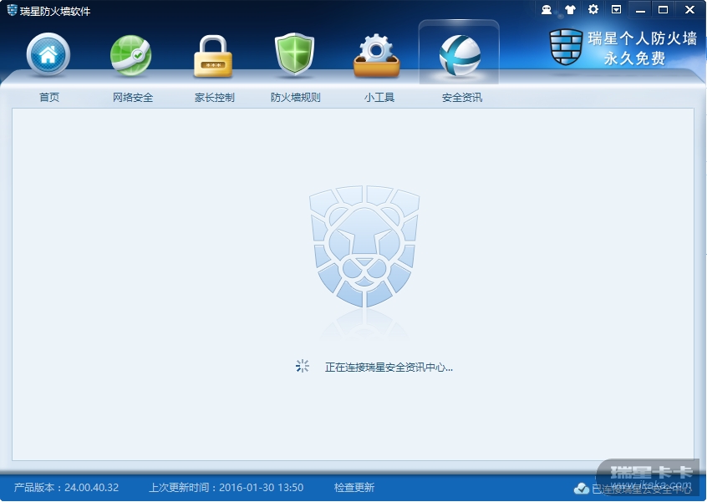Image resolution: width=707 pixels, height=502 pixels.
Task: Switch to the 首页 tab label
Action: pos(49,98)
